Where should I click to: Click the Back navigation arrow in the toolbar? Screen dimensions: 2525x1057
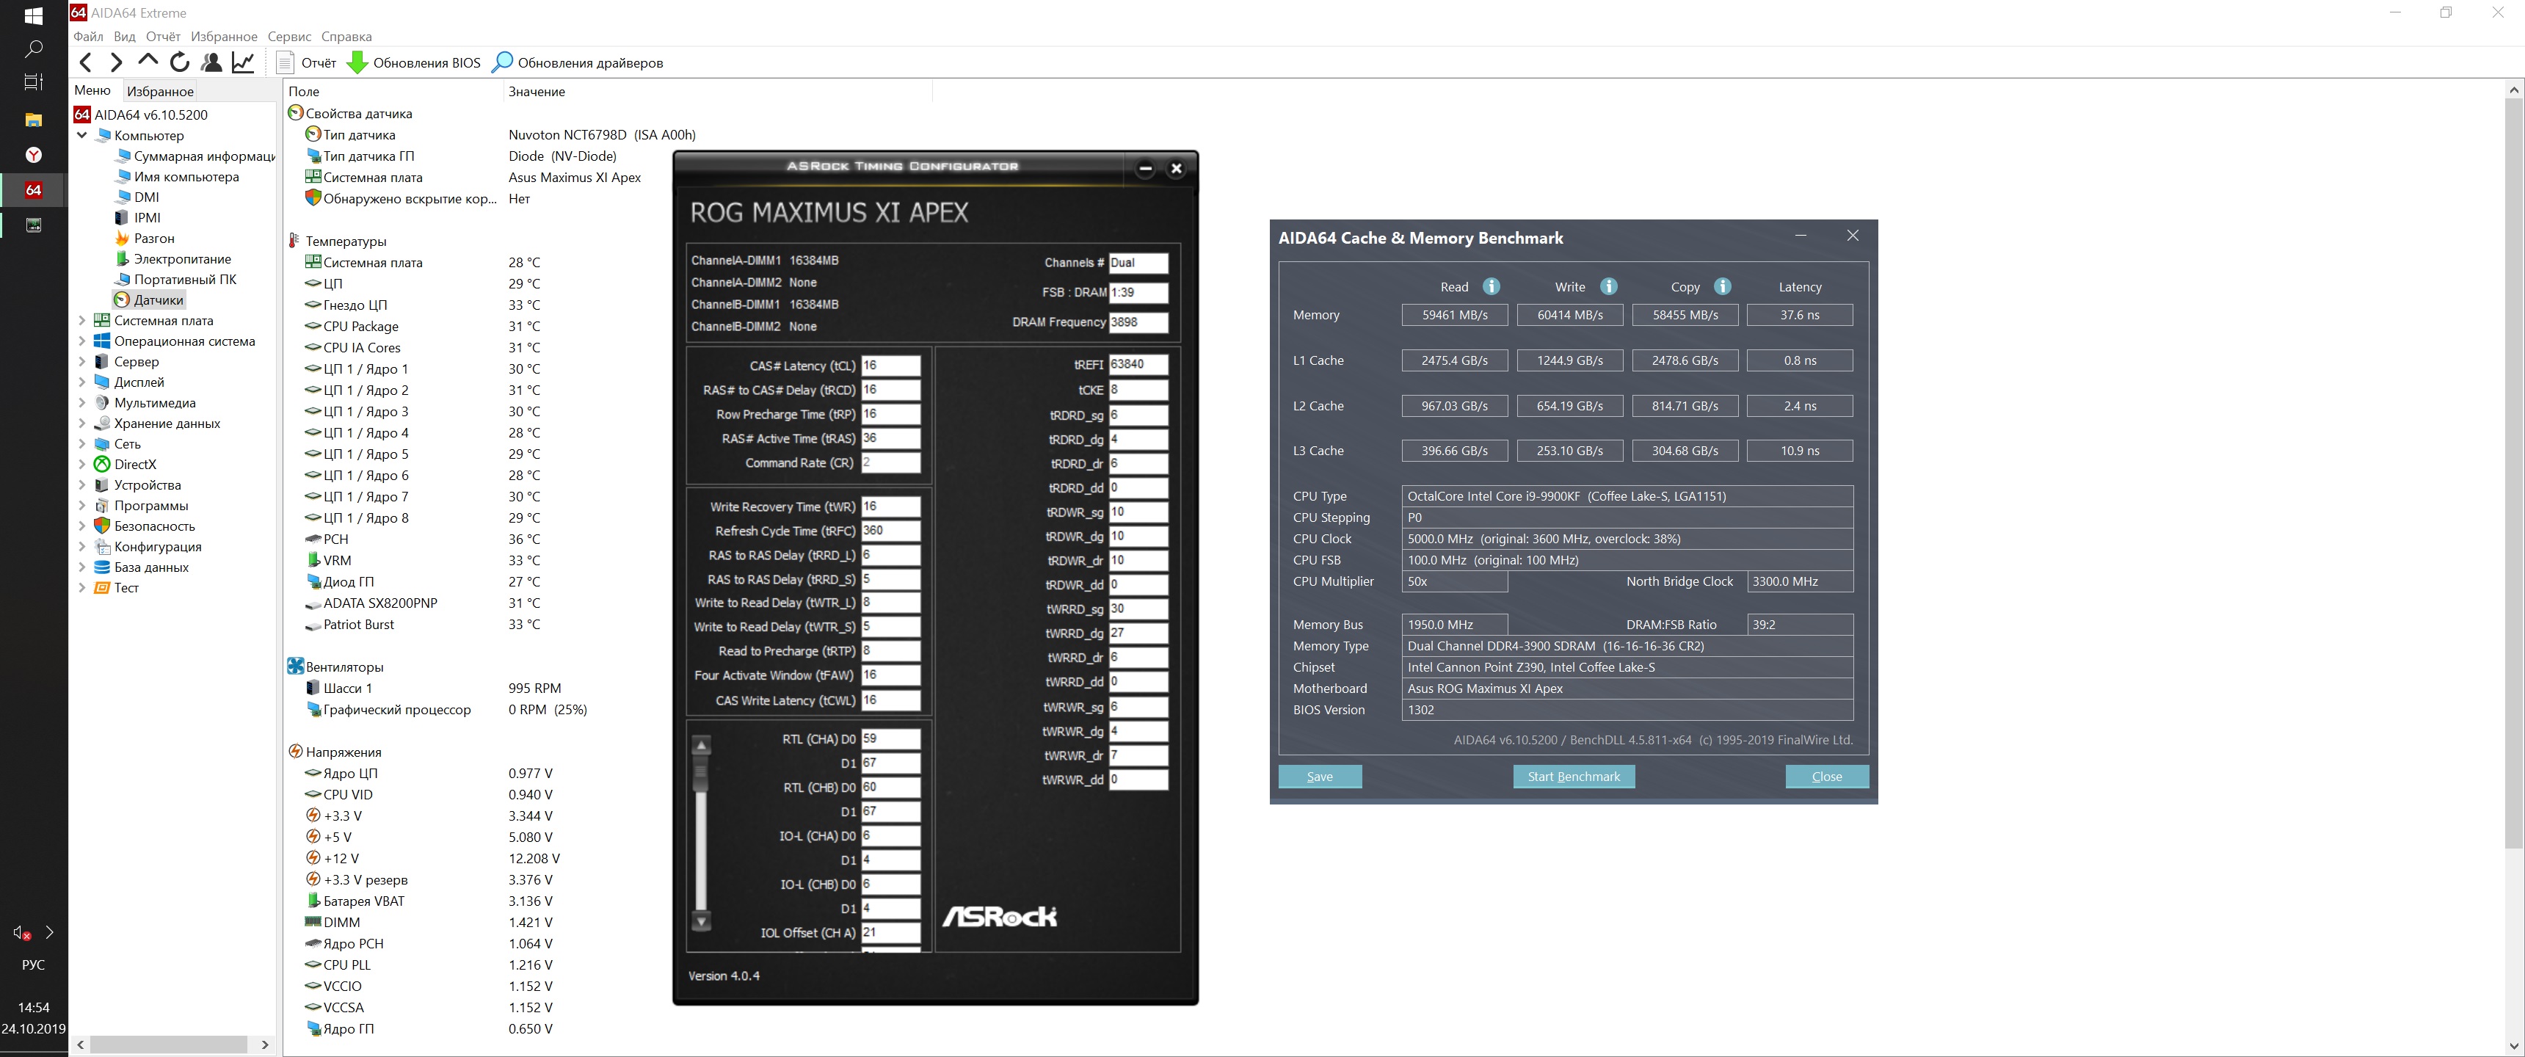point(87,62)
